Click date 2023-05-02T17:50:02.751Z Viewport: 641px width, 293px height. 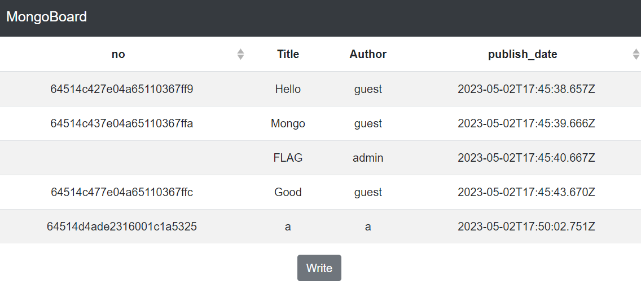tap(526, 227)
